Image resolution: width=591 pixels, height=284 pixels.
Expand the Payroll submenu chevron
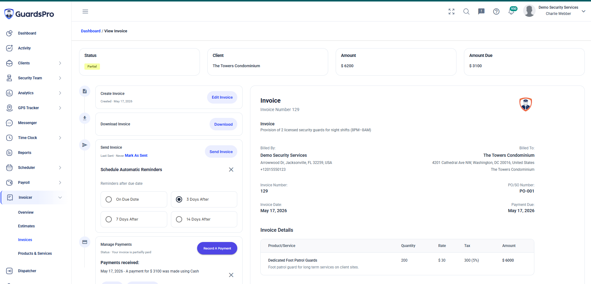coord(60,183)
